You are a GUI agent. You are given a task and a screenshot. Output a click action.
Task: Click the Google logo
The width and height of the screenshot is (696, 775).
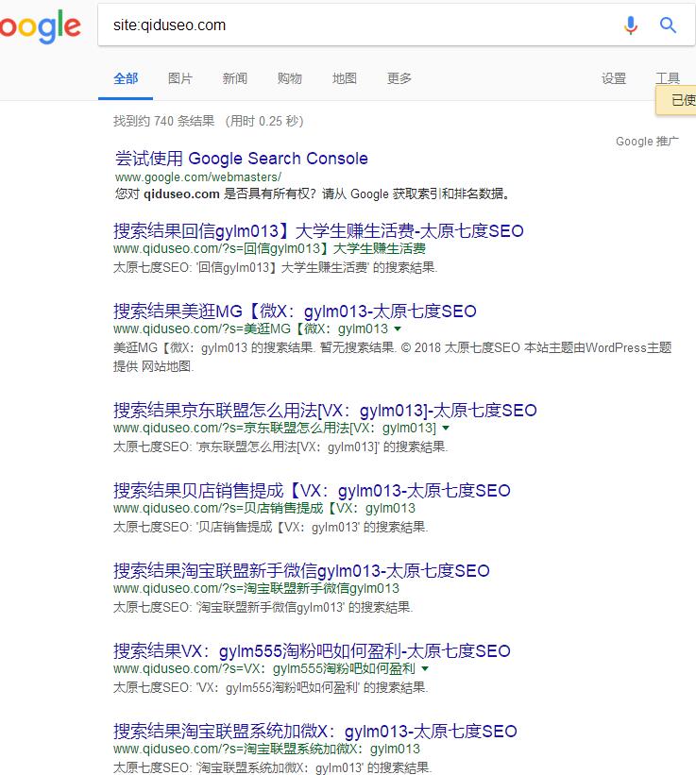[x=40, y=25]
